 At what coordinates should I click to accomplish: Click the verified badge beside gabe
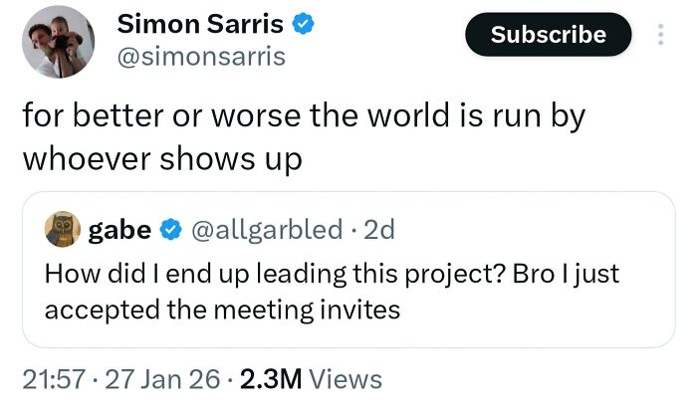[170, 230]
